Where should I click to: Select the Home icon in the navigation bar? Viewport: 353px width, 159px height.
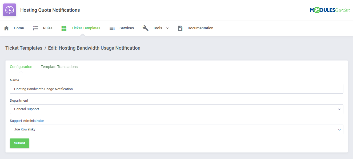click(x=6, y=28)
